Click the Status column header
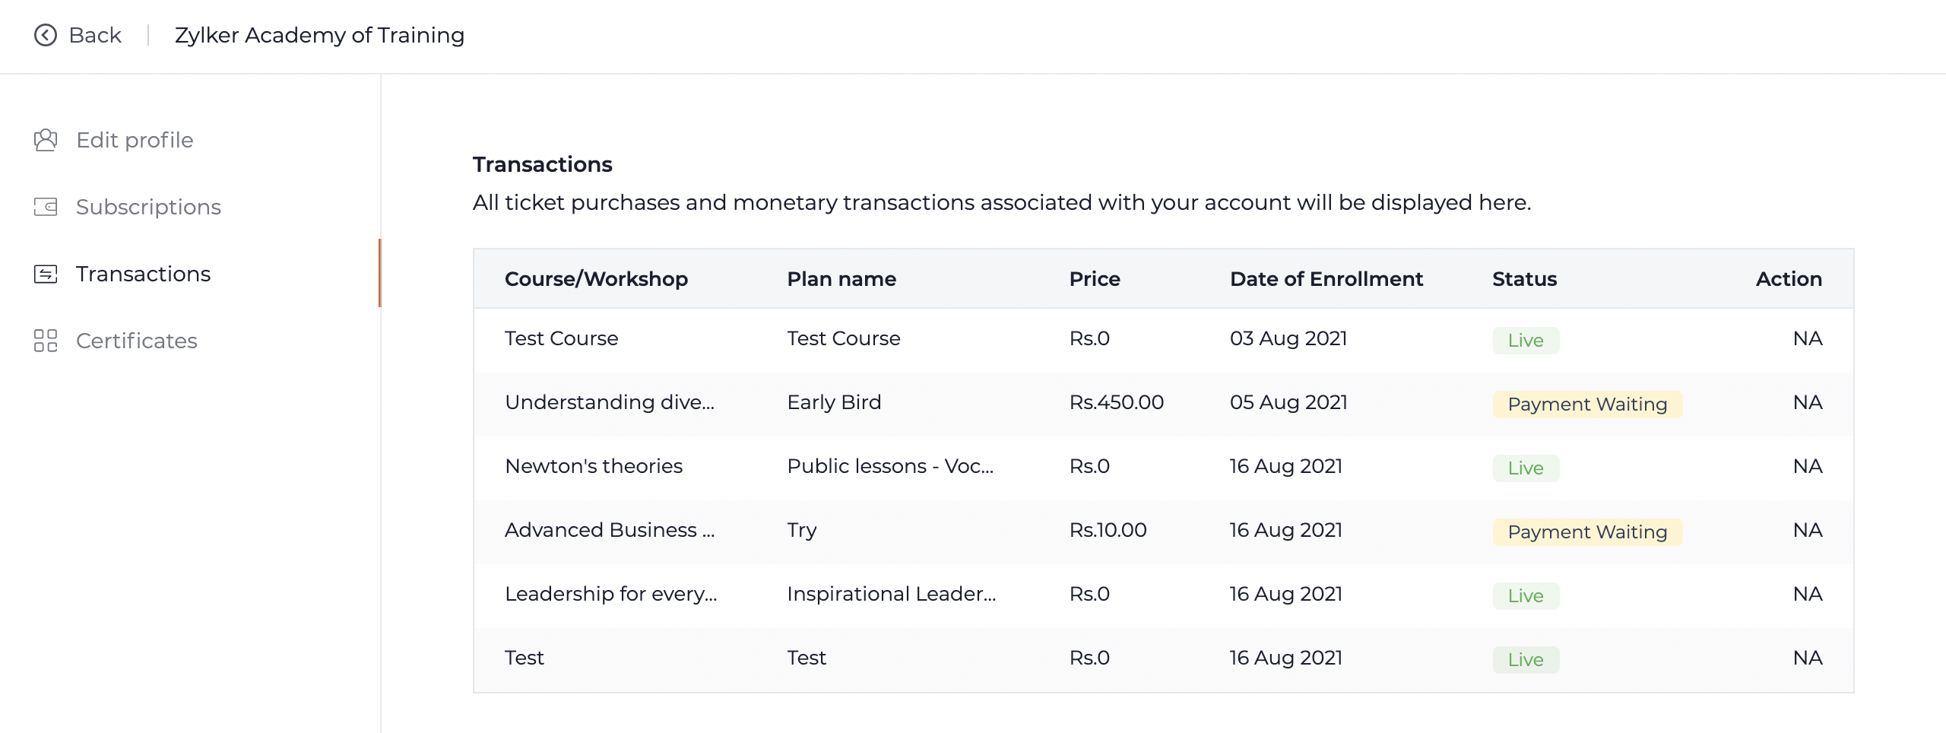The height and width of the screenshot is (733, 1946). [x=1524, y=279]
